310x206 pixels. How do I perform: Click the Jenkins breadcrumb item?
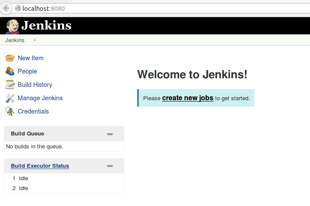coord(15,40)
